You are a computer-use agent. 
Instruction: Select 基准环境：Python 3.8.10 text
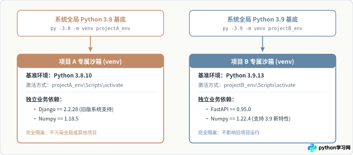coord(59,76)
